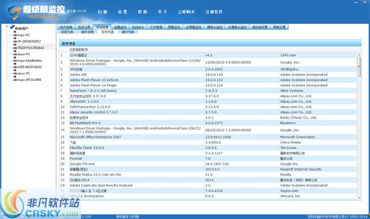The image size is (370, 219).
Task: Select hopo-b4ad8ae0ea in the user tree
Action: (30, 61)
